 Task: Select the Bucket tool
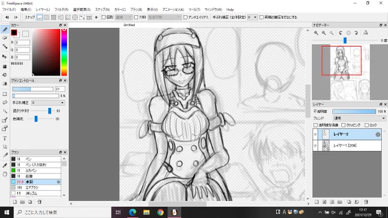(x=5, y=75)
